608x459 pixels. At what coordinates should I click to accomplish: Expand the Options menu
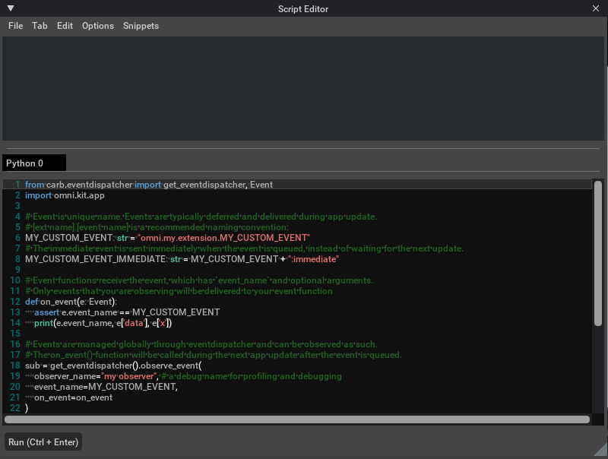click(x=98, y=26)
